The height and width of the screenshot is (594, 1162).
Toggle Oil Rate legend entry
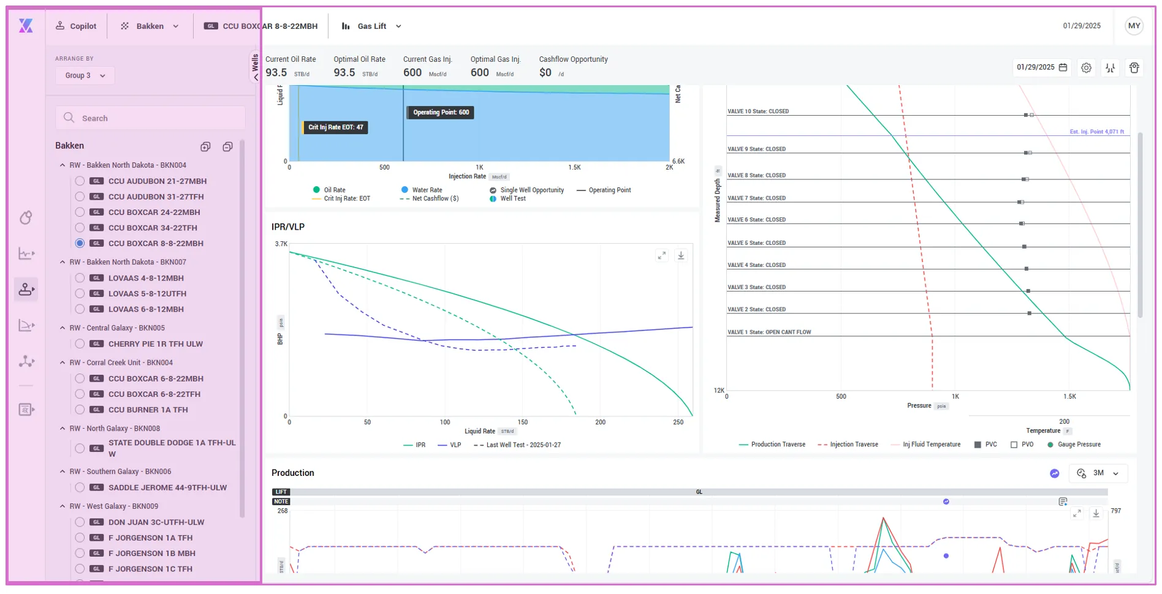click(x=329, y=190)
